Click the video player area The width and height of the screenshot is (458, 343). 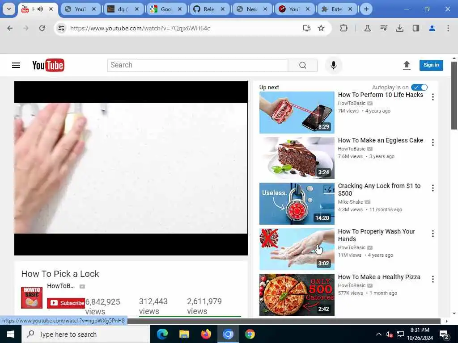[131, 168]
